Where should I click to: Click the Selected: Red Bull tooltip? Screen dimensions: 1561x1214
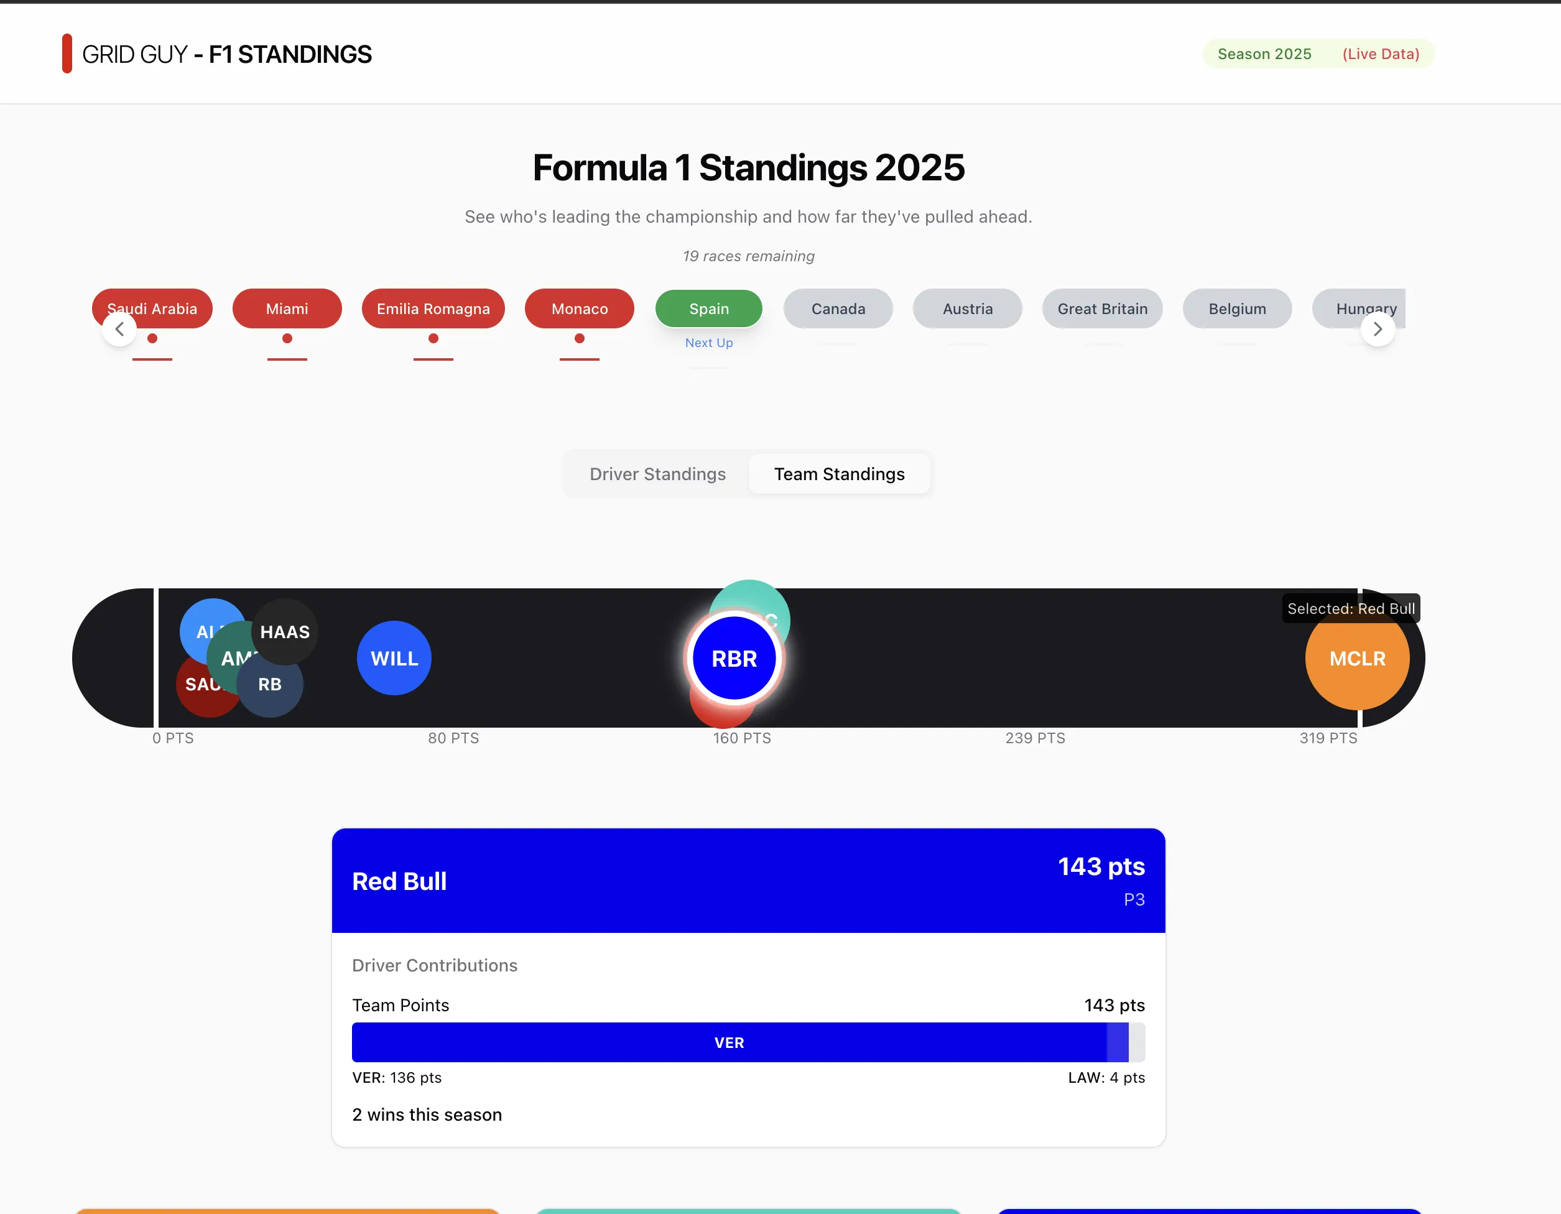point(1351,608)
